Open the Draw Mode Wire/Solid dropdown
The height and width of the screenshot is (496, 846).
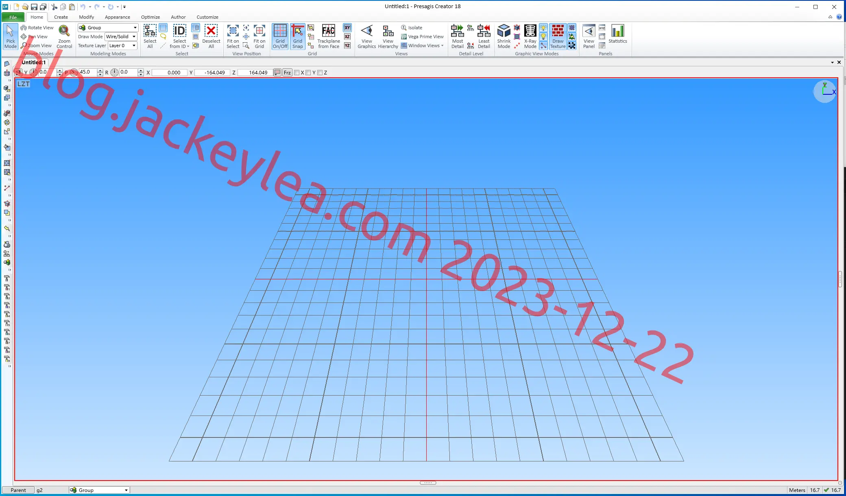click(x=121, y=37)
